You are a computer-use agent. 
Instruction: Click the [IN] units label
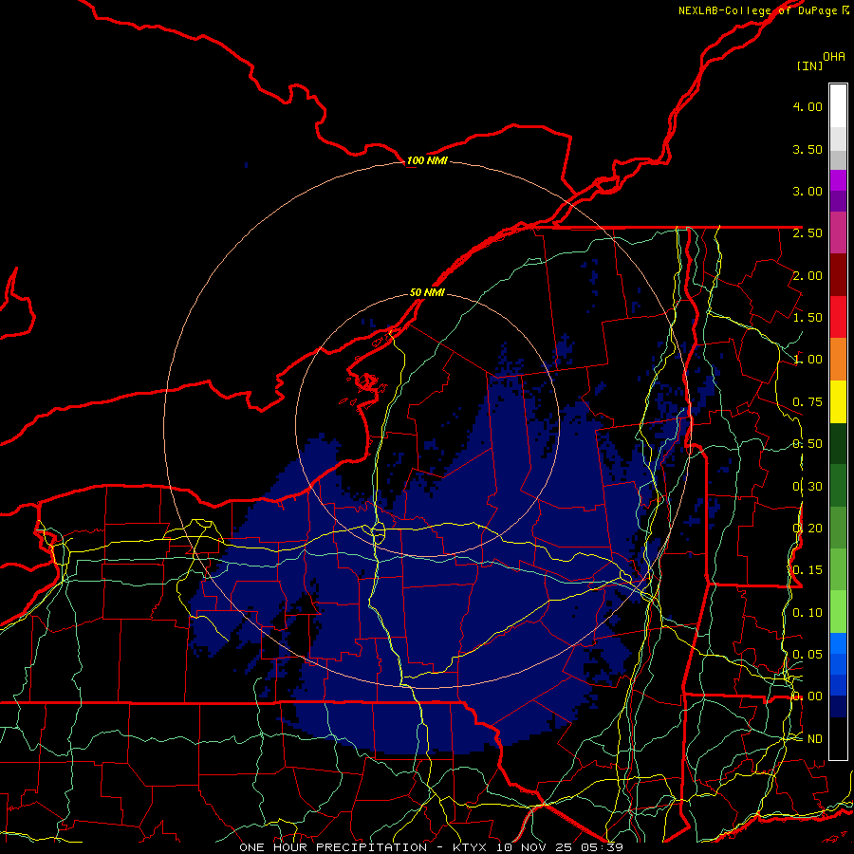[809, 65]
